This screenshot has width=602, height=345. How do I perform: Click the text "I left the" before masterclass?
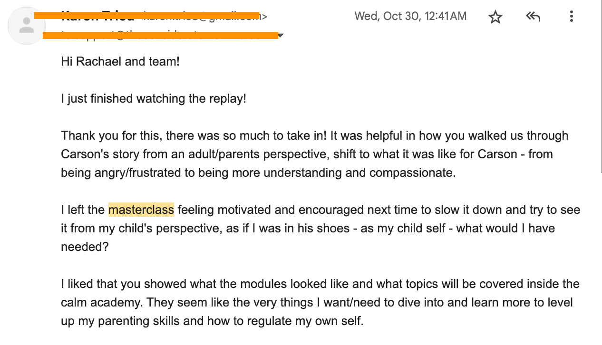(83, 210)
